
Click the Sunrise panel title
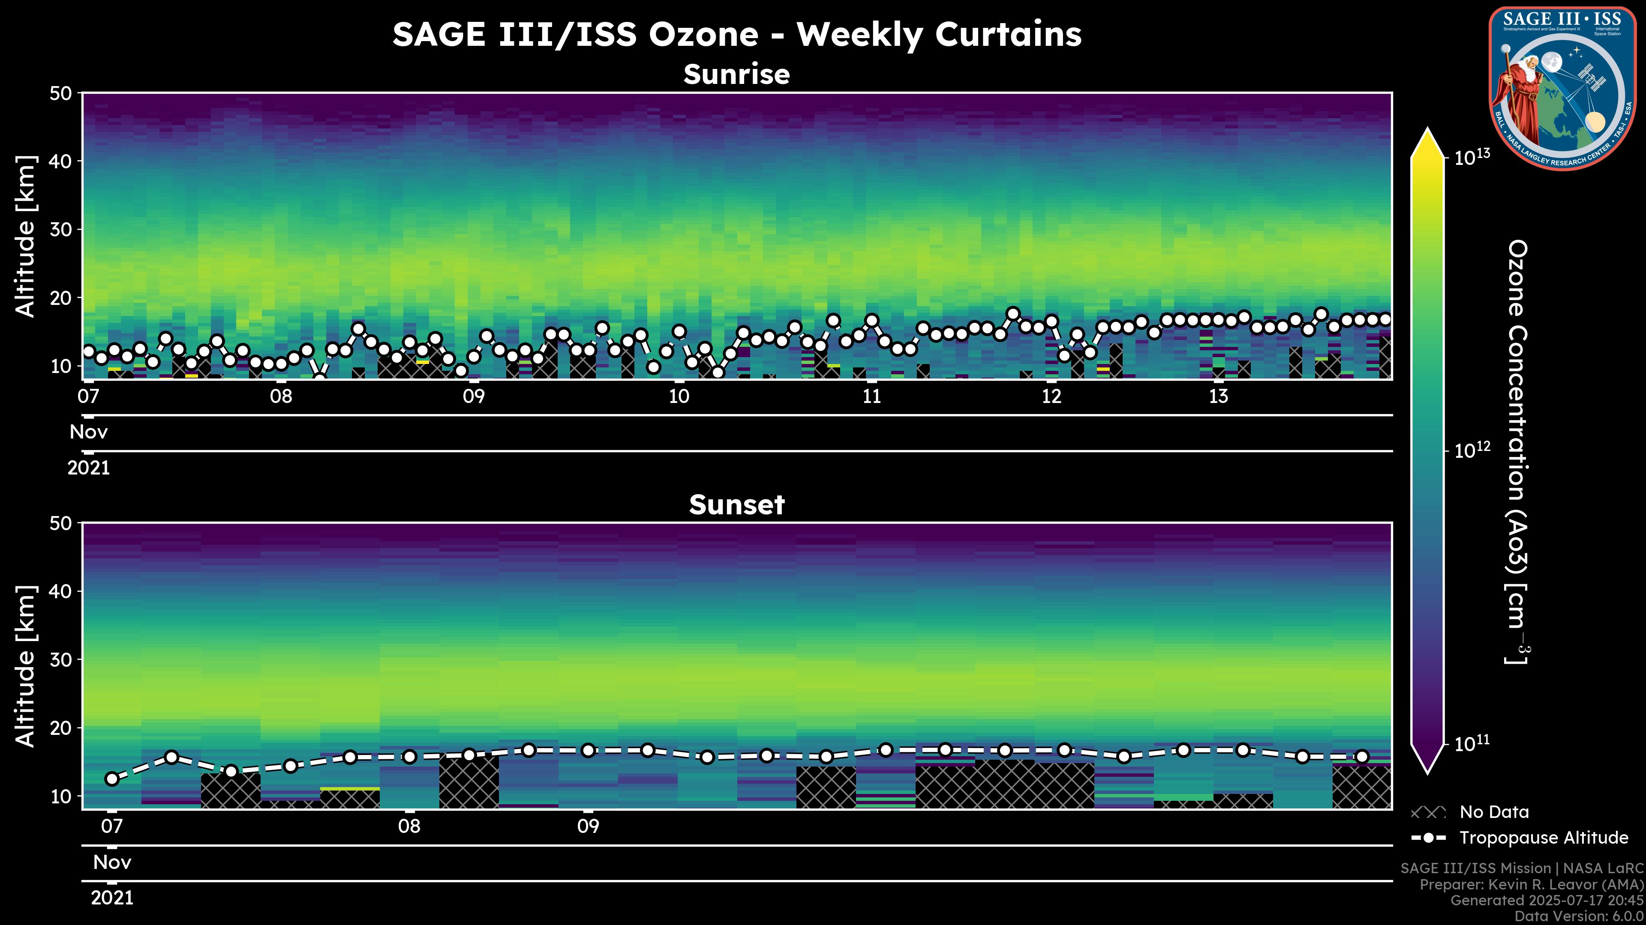pos(736,75)
